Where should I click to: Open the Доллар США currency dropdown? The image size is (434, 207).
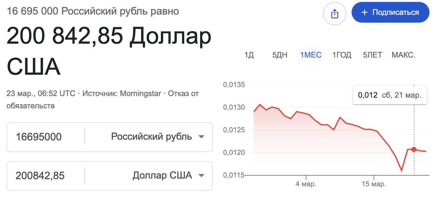click(162, 176)
